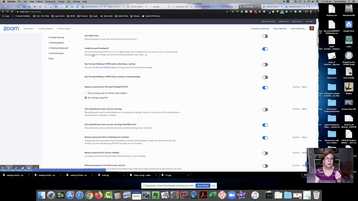Open Adobe Acrobat from the dock
Viewport: 358px width, 201px height.
coord(203,195)
